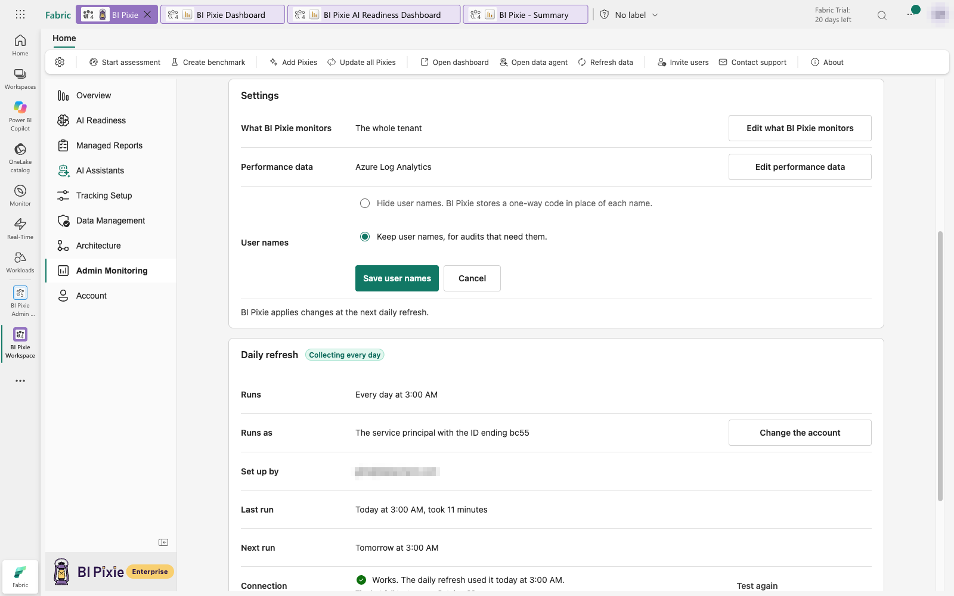Click the page vertical scrollbar
The image size is (954, 596).
click(940, 366)
